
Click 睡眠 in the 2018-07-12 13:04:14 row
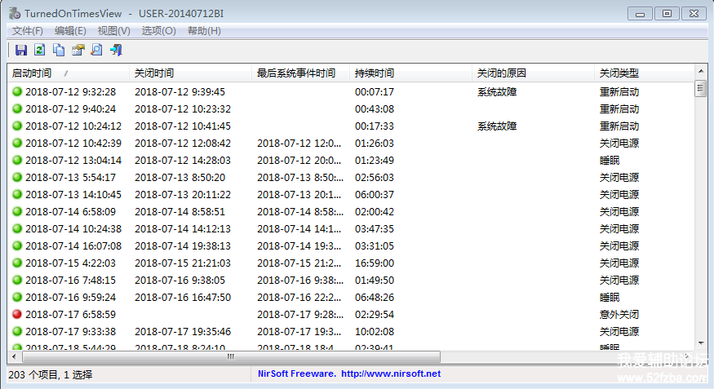pyautogui.click(x=610, y=160)
